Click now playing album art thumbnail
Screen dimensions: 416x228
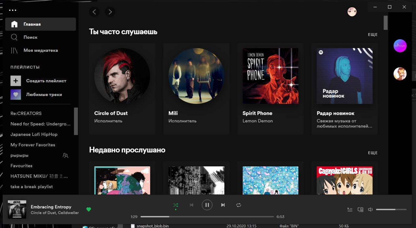click(17, 210)
